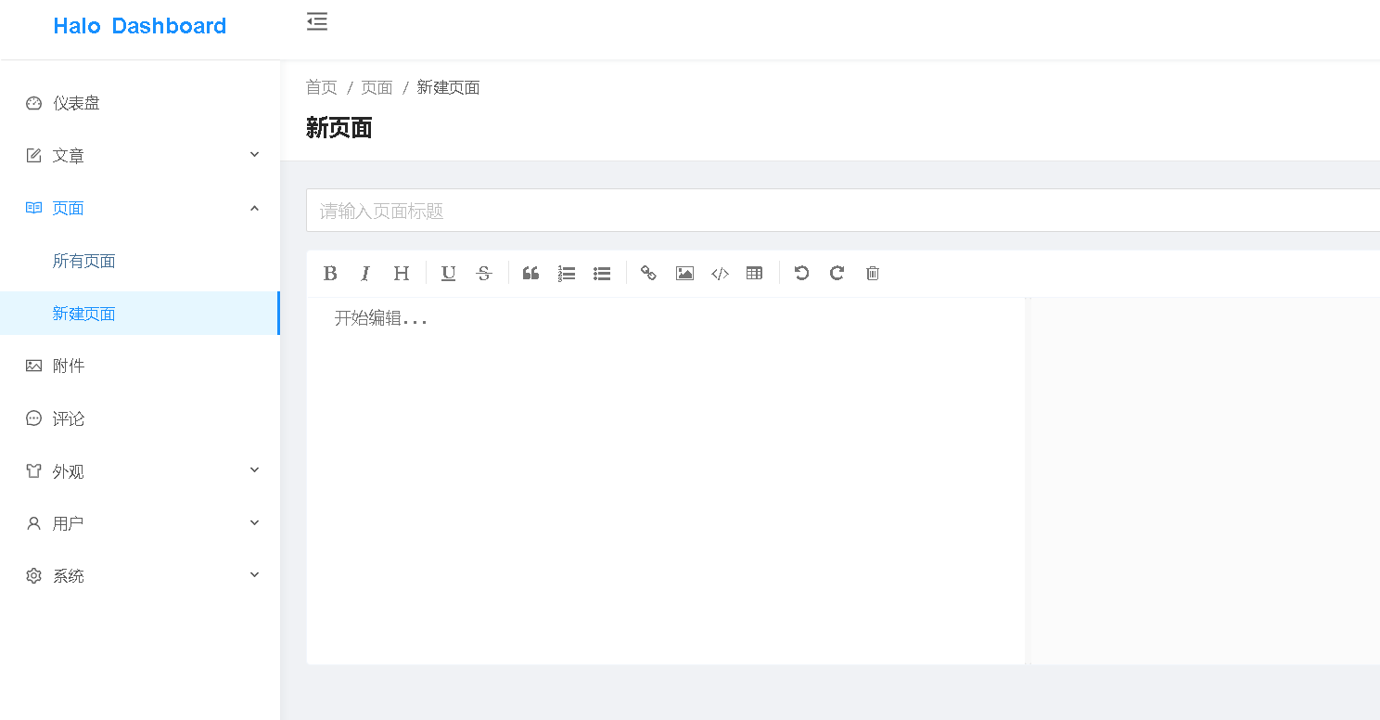Expand the 用户 submenu chevron
Image resolution: width=1380 pixels, height=720 pixels.
255,523
